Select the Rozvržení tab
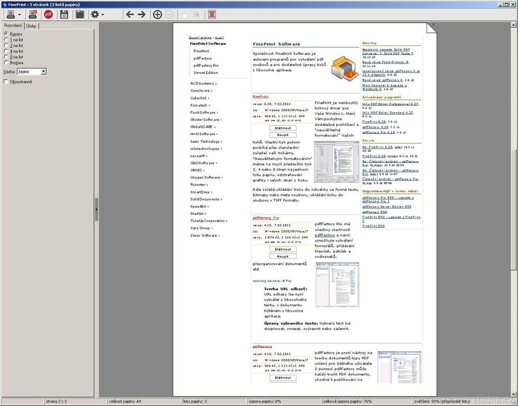Screen dimensions: 518x406 pos(13,25)
